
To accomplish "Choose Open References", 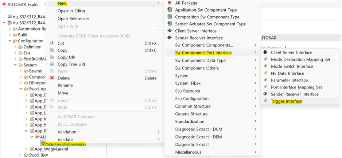I will click(x=74, y=18).
